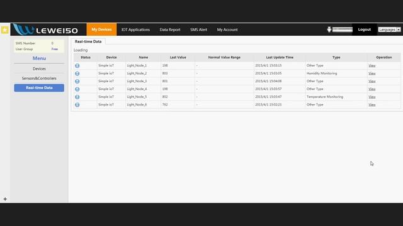The width and height of the screenshot is (403, 226).
Task: Click the Normal Value Range header
Action: coord(224,57)
